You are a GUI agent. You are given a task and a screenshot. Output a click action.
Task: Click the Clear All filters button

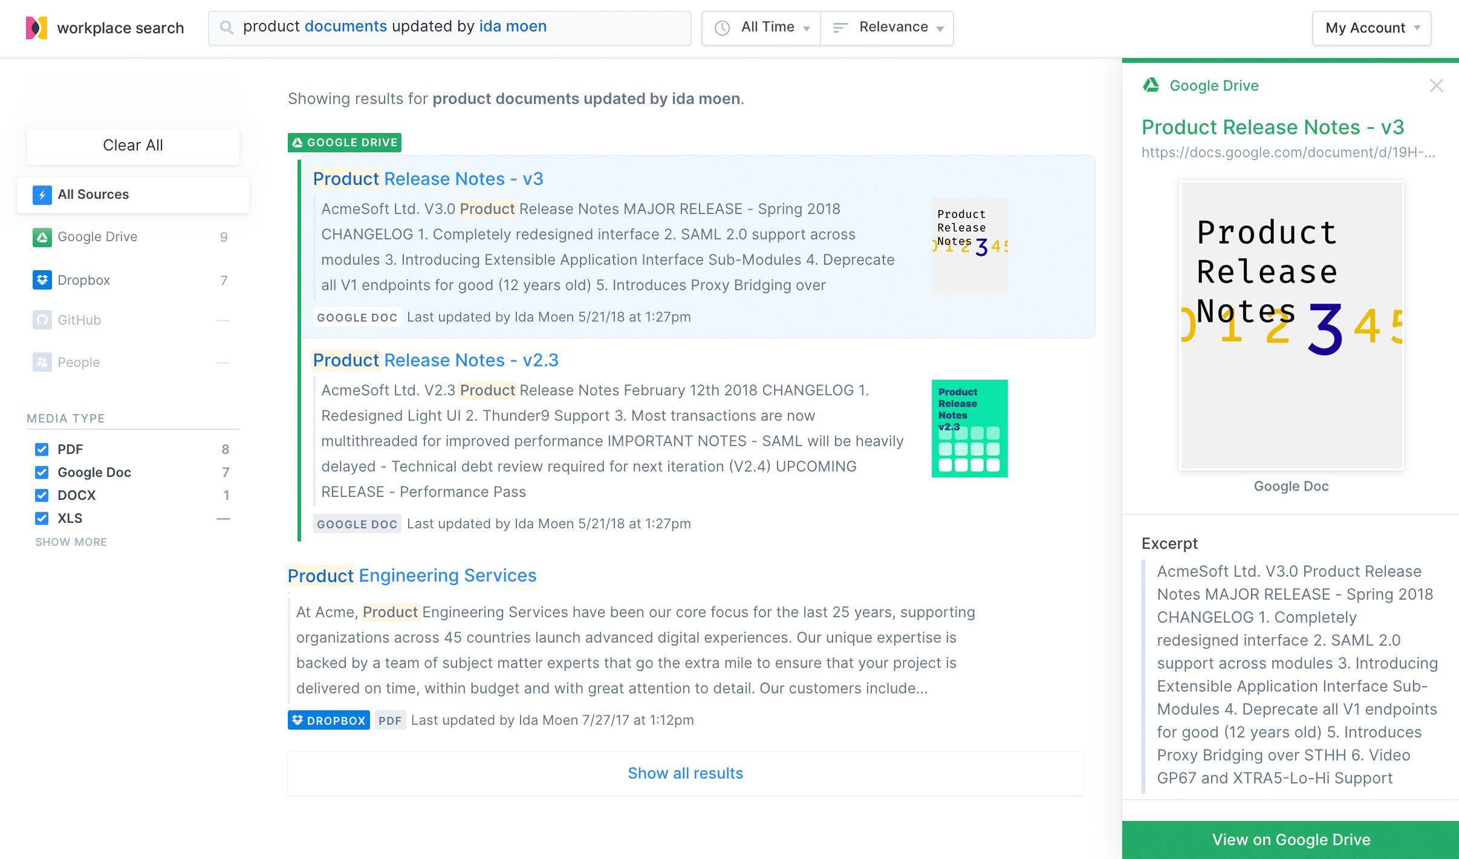tap(133, 145)
